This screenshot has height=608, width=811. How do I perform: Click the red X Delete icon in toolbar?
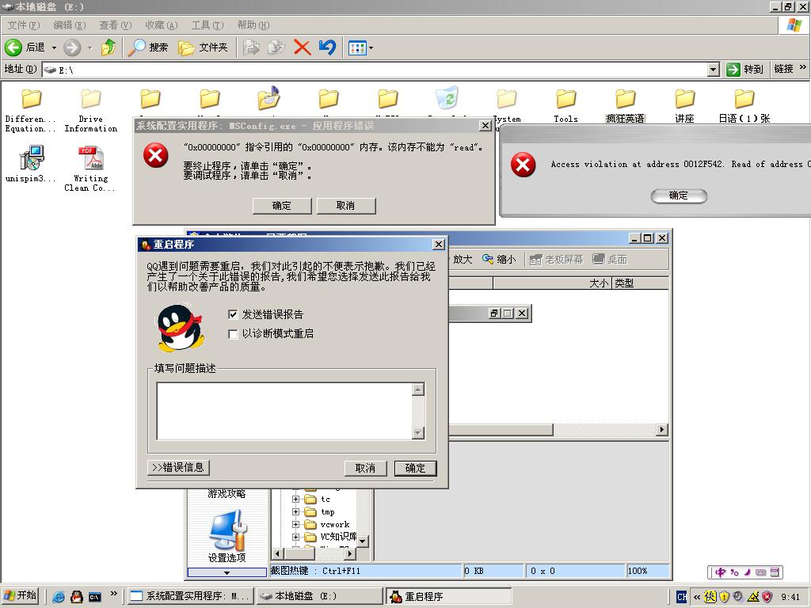pos(302,47)
